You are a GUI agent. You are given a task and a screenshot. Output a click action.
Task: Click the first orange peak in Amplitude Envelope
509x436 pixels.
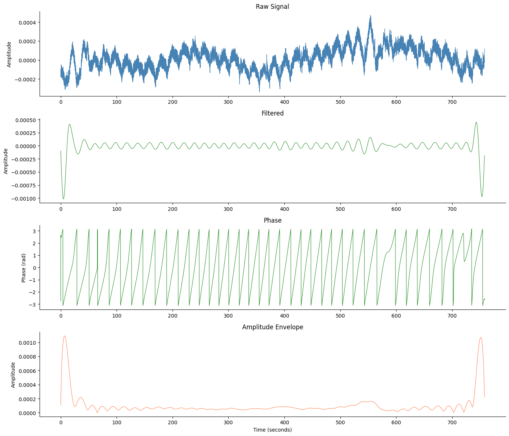pyautogui.click(x=64, y=336)
